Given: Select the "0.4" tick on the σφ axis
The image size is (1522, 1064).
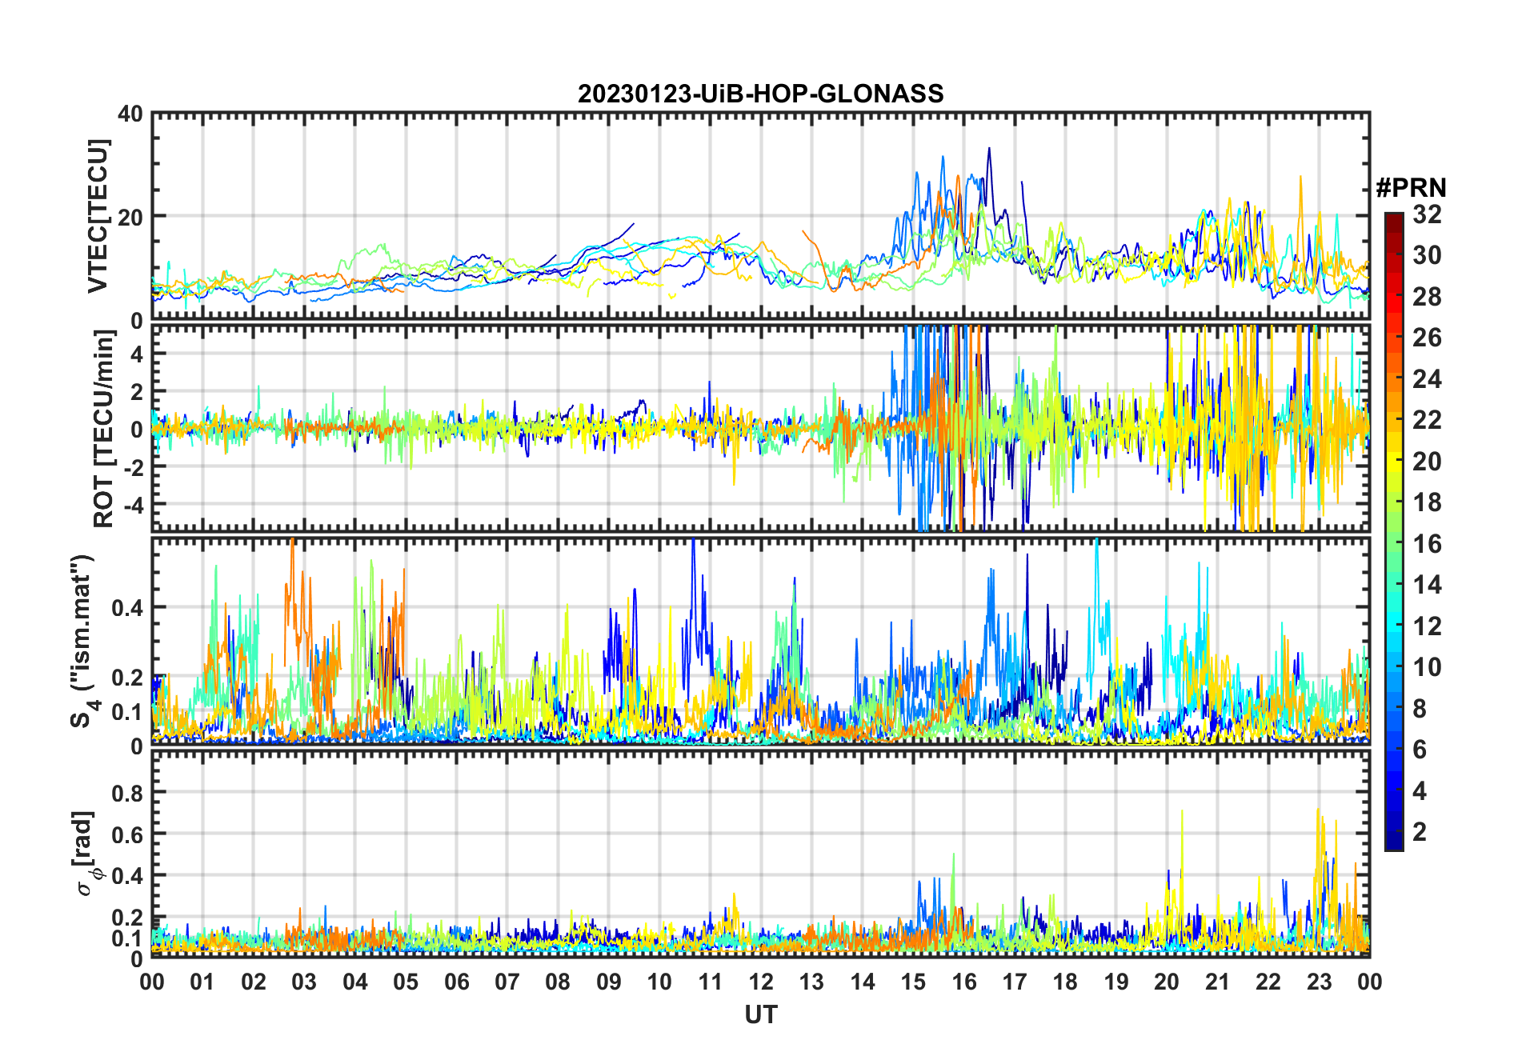Looking at the screenshot, I should (127, 876).
